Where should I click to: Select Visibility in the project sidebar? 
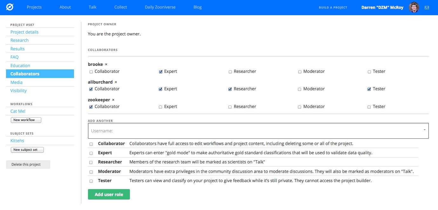tap(18, 91)
